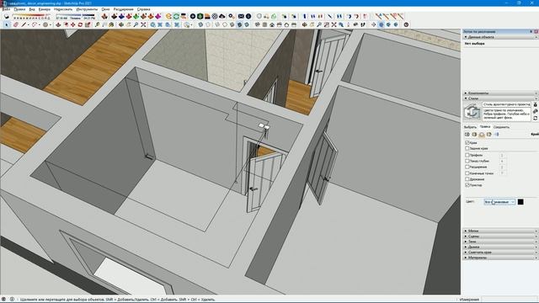Open Background settings in Styles Edit

pyautogui.click(x=482, y=135)
